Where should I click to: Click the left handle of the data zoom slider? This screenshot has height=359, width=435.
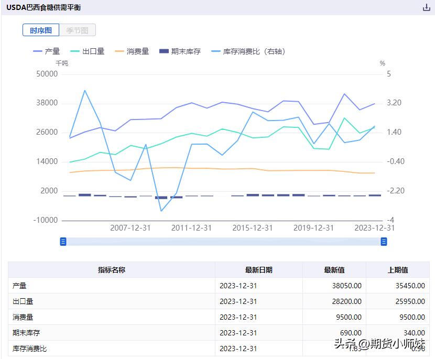click(x=63, y=242)
